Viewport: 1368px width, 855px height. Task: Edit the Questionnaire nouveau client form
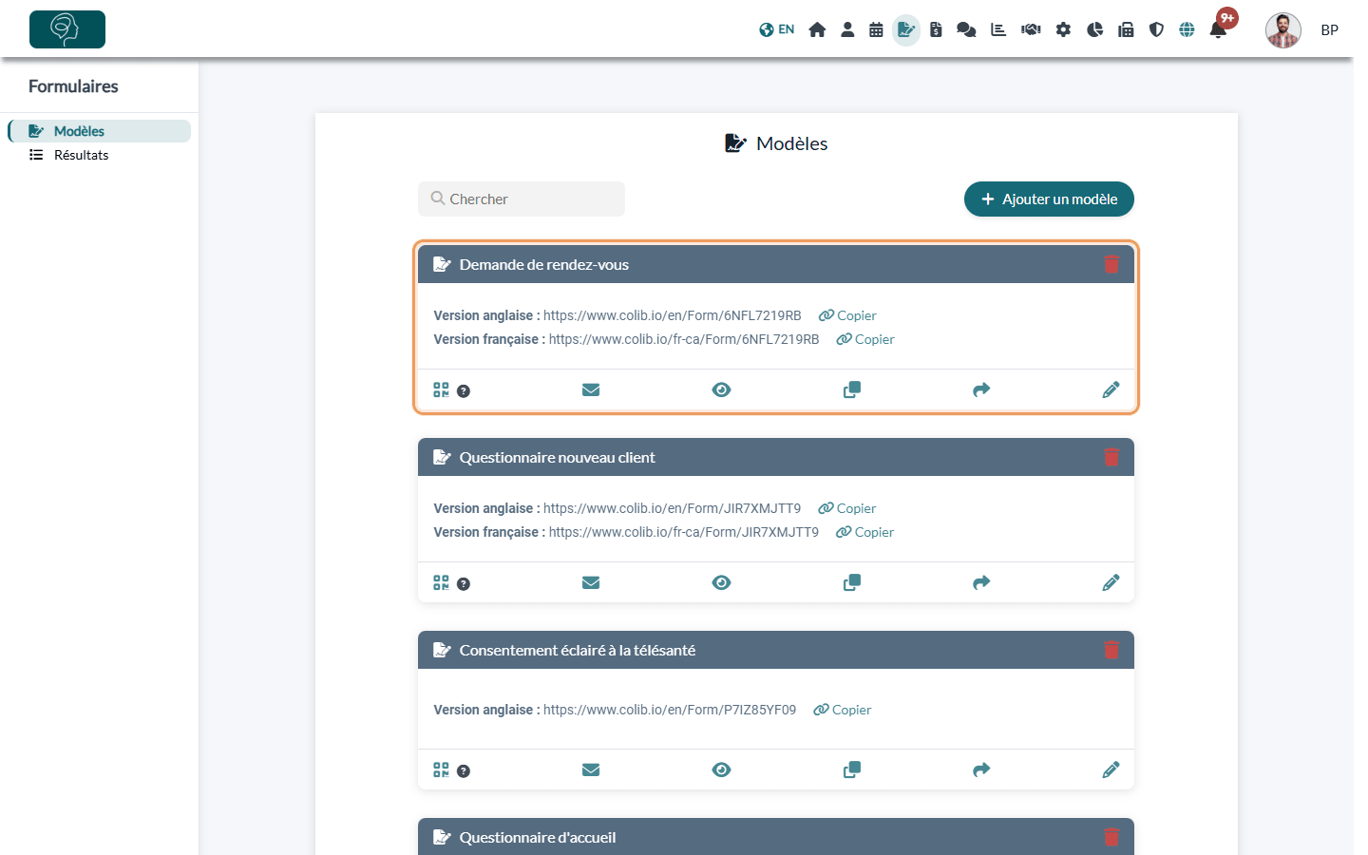1111,582
